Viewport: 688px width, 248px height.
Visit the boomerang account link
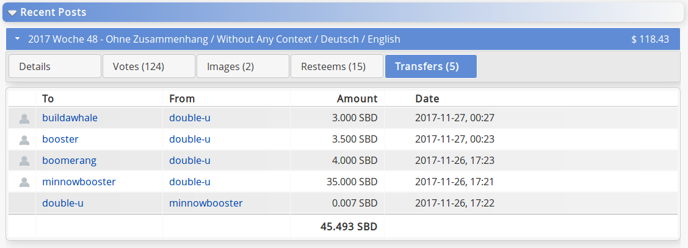pyautogui.click(x=70, y=160)
